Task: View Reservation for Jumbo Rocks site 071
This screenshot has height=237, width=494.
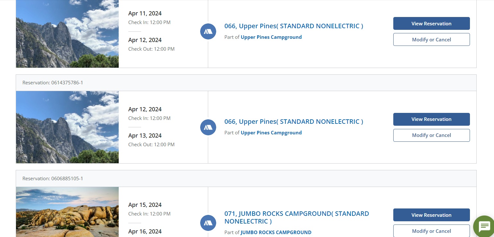Action: (x=431, y=215)
